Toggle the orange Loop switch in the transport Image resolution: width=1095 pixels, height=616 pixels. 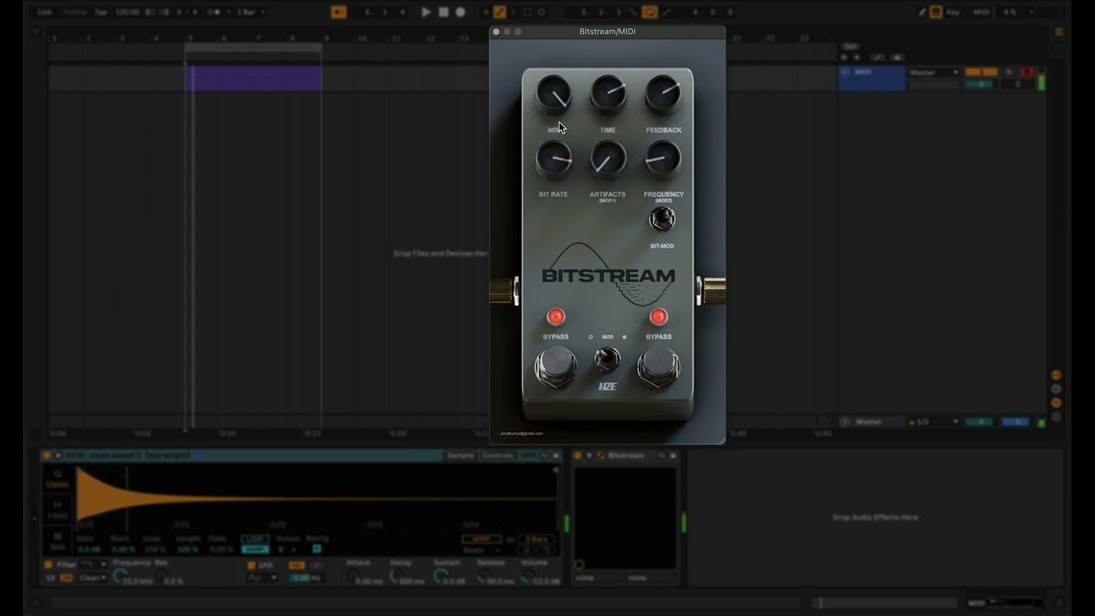tap(649, 12)
